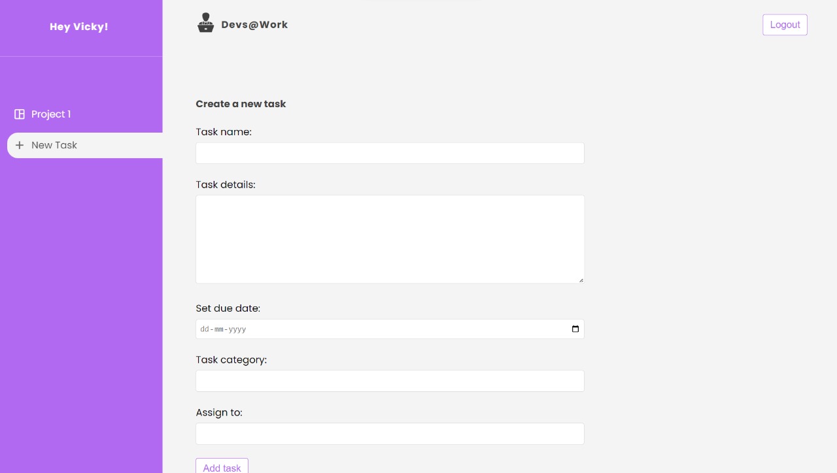Open the calendar icon in the due date field
The image size is (837, 473).
[x=575, y=329]
